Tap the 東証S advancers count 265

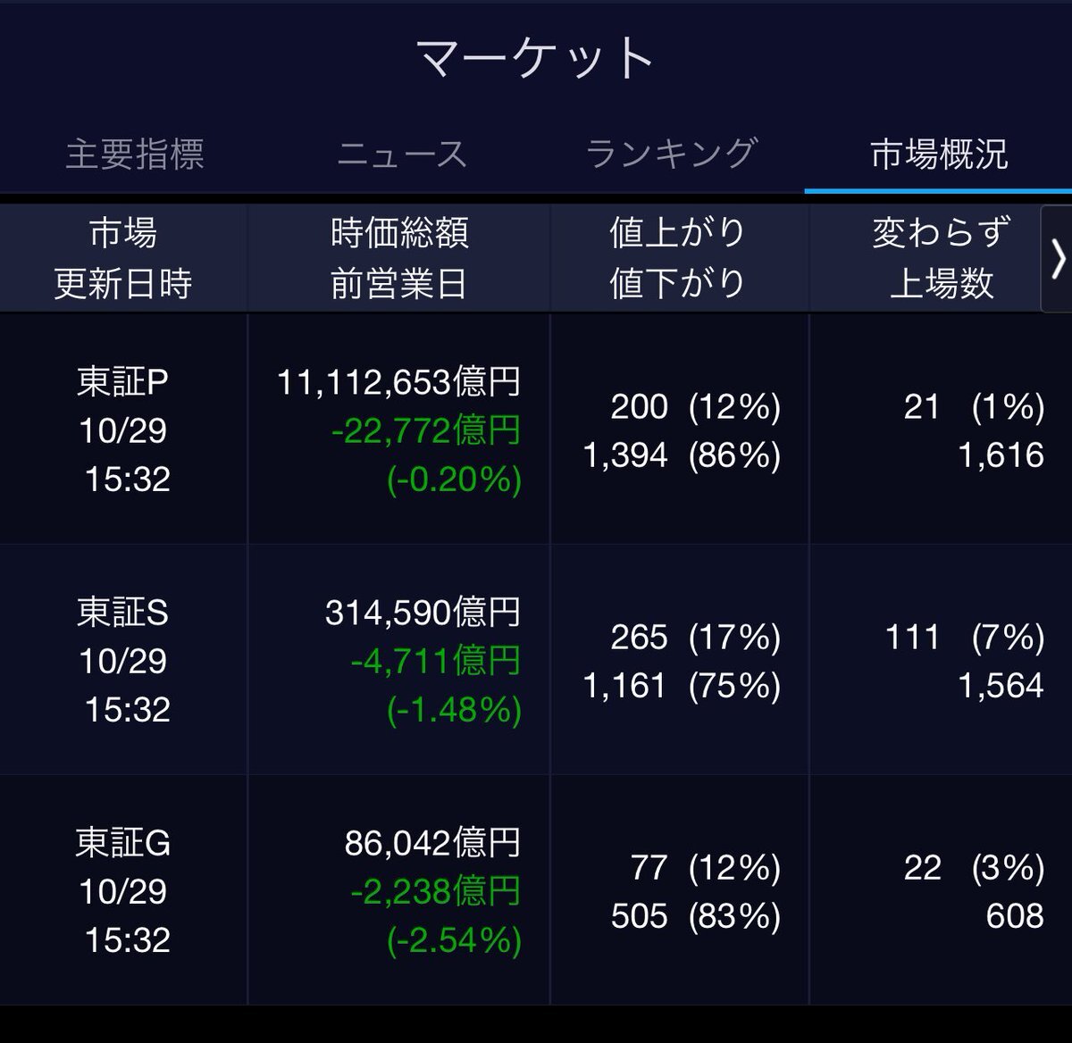point(639,638)
